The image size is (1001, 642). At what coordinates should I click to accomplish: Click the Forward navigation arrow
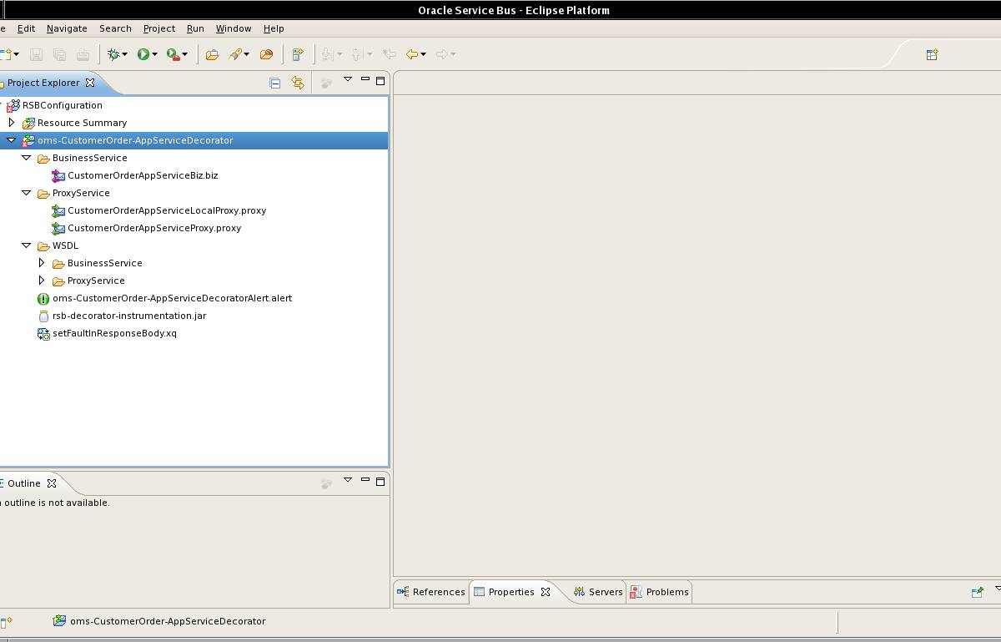pyautogui.click(x=441, y=54)
